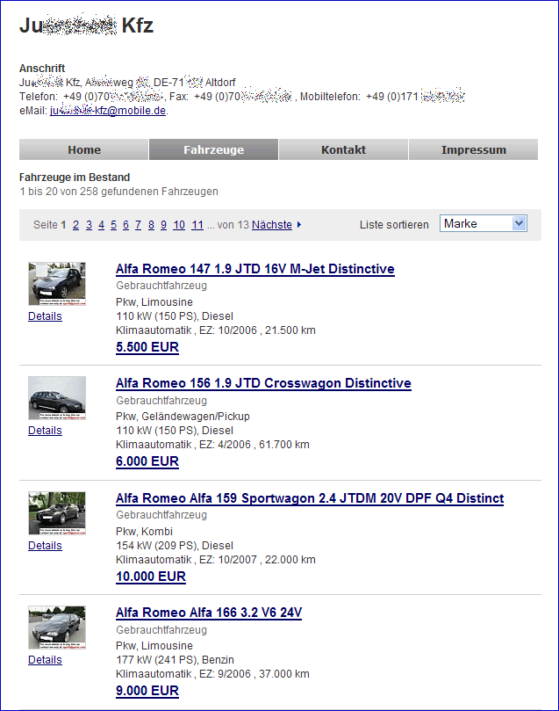Click 'Klimaautomatik , EZ: 10/2007 , 22.000 km'
Viewport: 559px width, 711px height.
[216, 560]
